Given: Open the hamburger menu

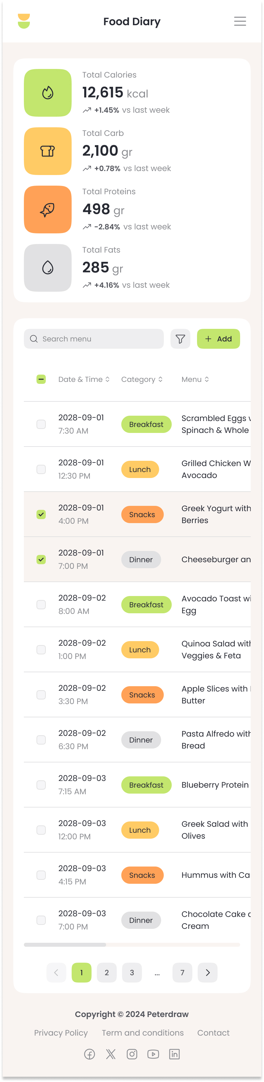Looking at the screenshot, I should point(240,21).
